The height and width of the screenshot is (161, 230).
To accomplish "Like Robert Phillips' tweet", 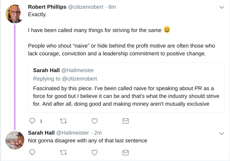I will (x=95, y=121).
